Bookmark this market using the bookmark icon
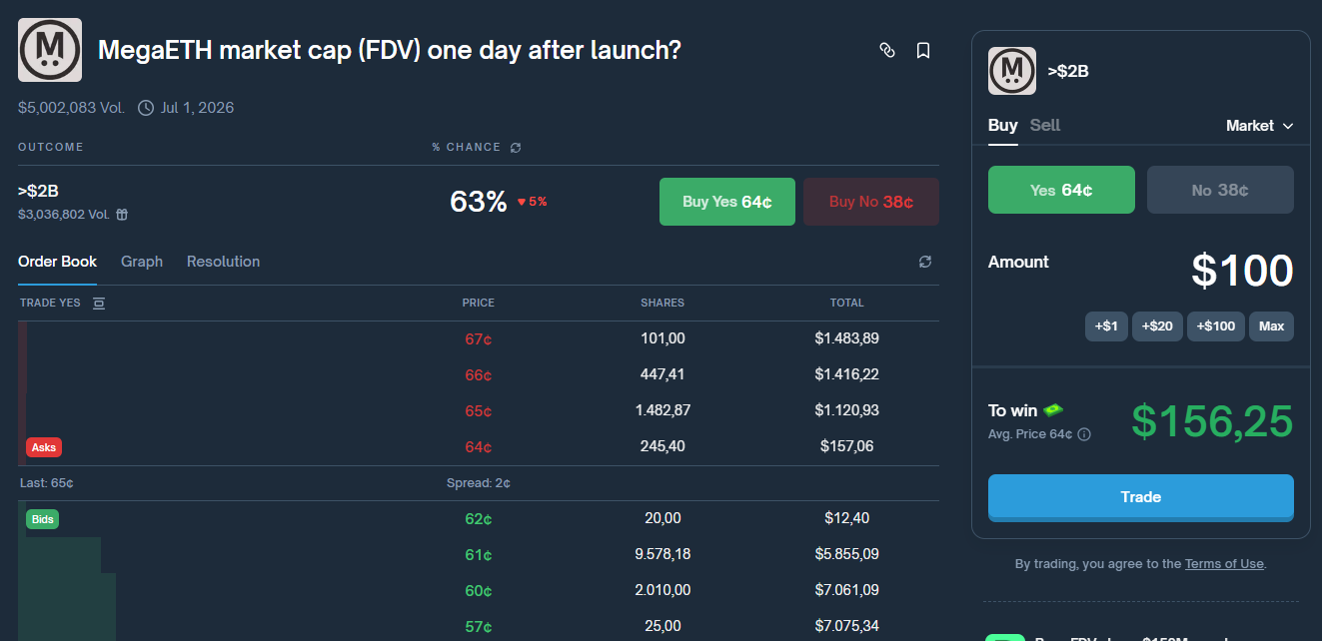Viewport: 1322px width, 641px height. [x=922, y=50]
